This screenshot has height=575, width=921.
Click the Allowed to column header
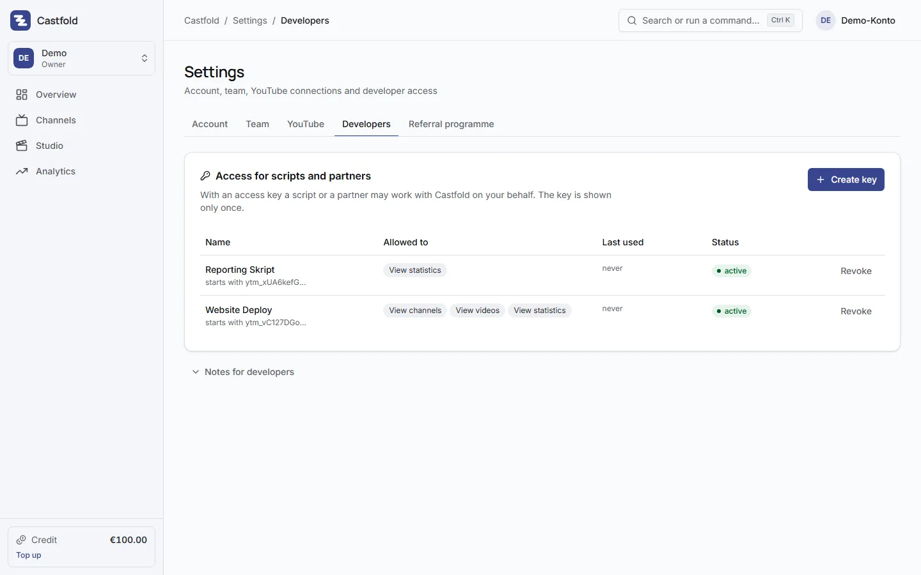pos(405,242)
